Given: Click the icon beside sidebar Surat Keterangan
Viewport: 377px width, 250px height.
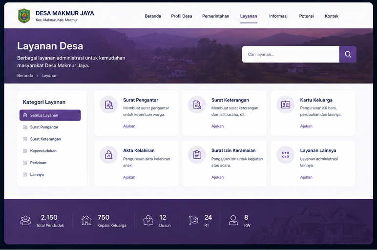Looking at the screenshot, I should coord(25,139).
